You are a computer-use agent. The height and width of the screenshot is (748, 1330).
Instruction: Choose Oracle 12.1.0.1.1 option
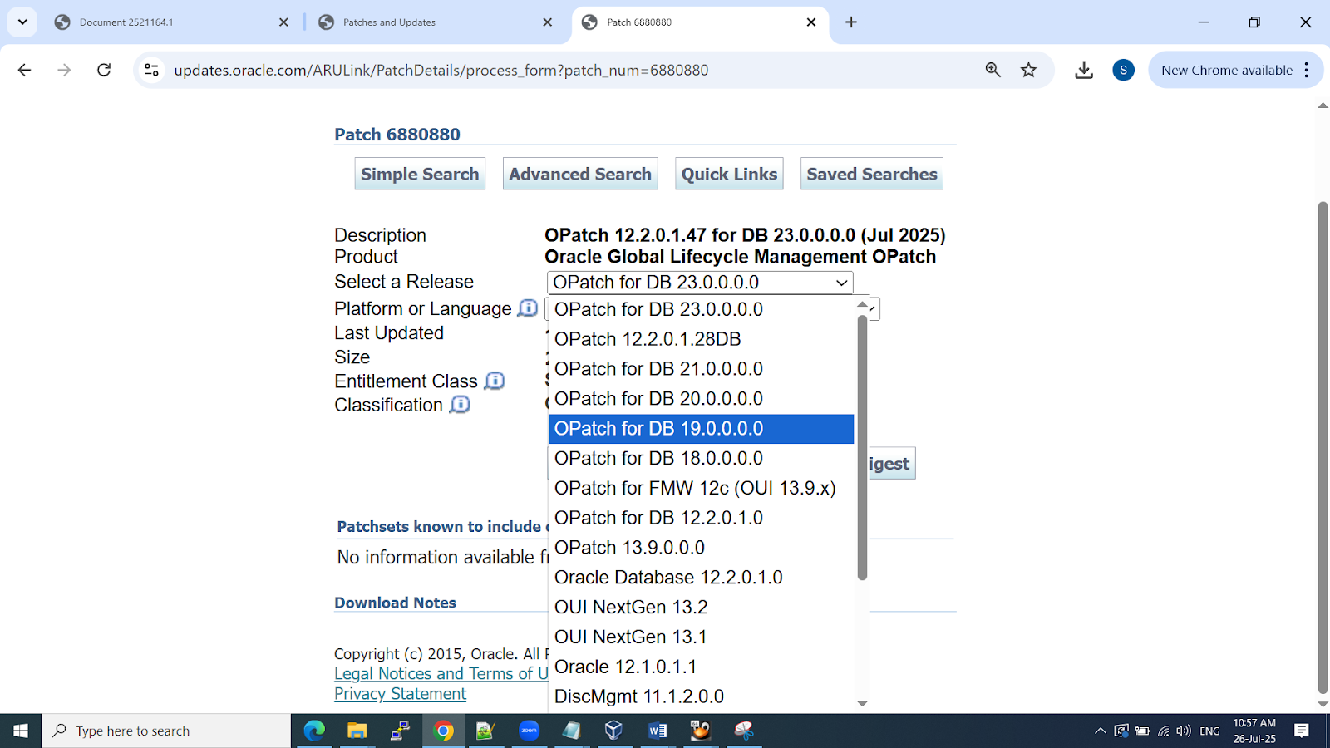pyautogui.click(x=702, y=667)
